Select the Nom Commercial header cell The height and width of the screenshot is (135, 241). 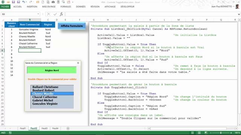tap(30, 24)
